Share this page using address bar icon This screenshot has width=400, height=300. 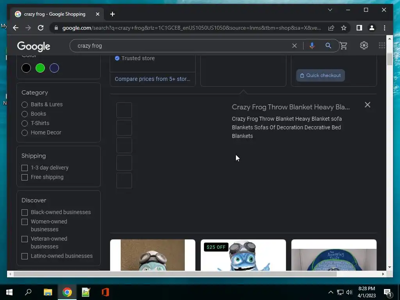tap(331, 28)
